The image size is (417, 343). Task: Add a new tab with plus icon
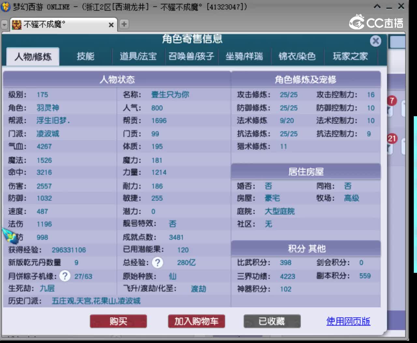(x=124, y=24)
